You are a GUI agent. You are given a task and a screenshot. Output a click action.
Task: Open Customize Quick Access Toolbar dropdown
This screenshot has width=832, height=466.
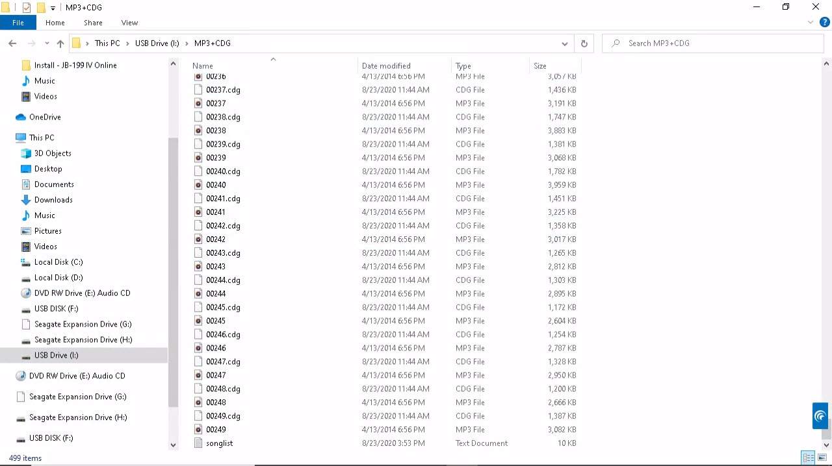click(53, 8)
